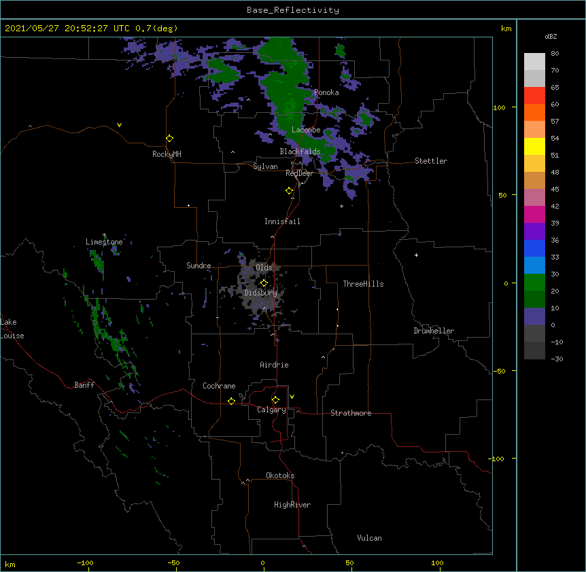Select the Calgary label

(x=271, y=410)
